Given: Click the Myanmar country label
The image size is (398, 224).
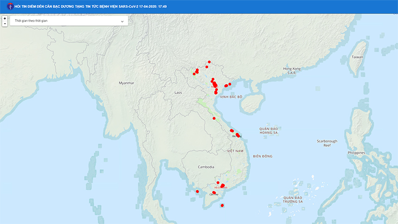Looking at the screenshot, I should (126, 83).
